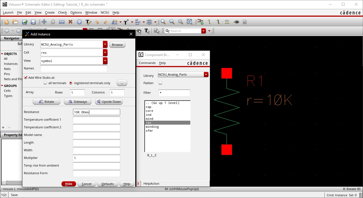Click the Resistance input field

point(96,112)
